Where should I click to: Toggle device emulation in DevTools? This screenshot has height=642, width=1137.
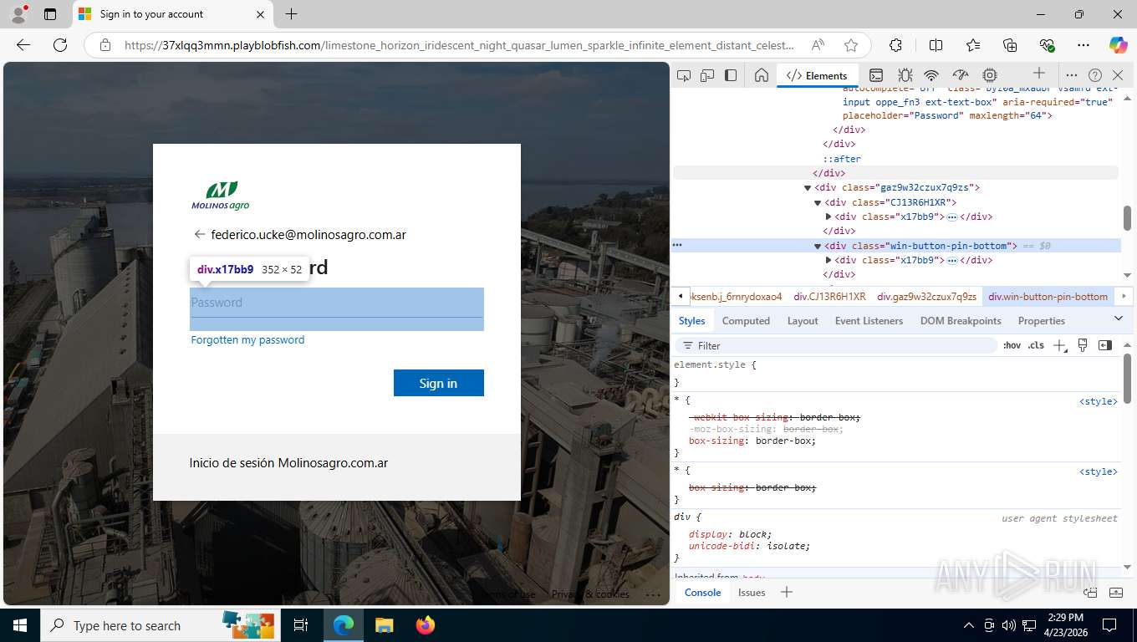pos(707,75)
